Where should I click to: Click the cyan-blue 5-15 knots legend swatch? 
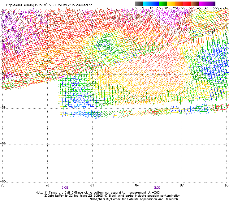click(151, 4)
